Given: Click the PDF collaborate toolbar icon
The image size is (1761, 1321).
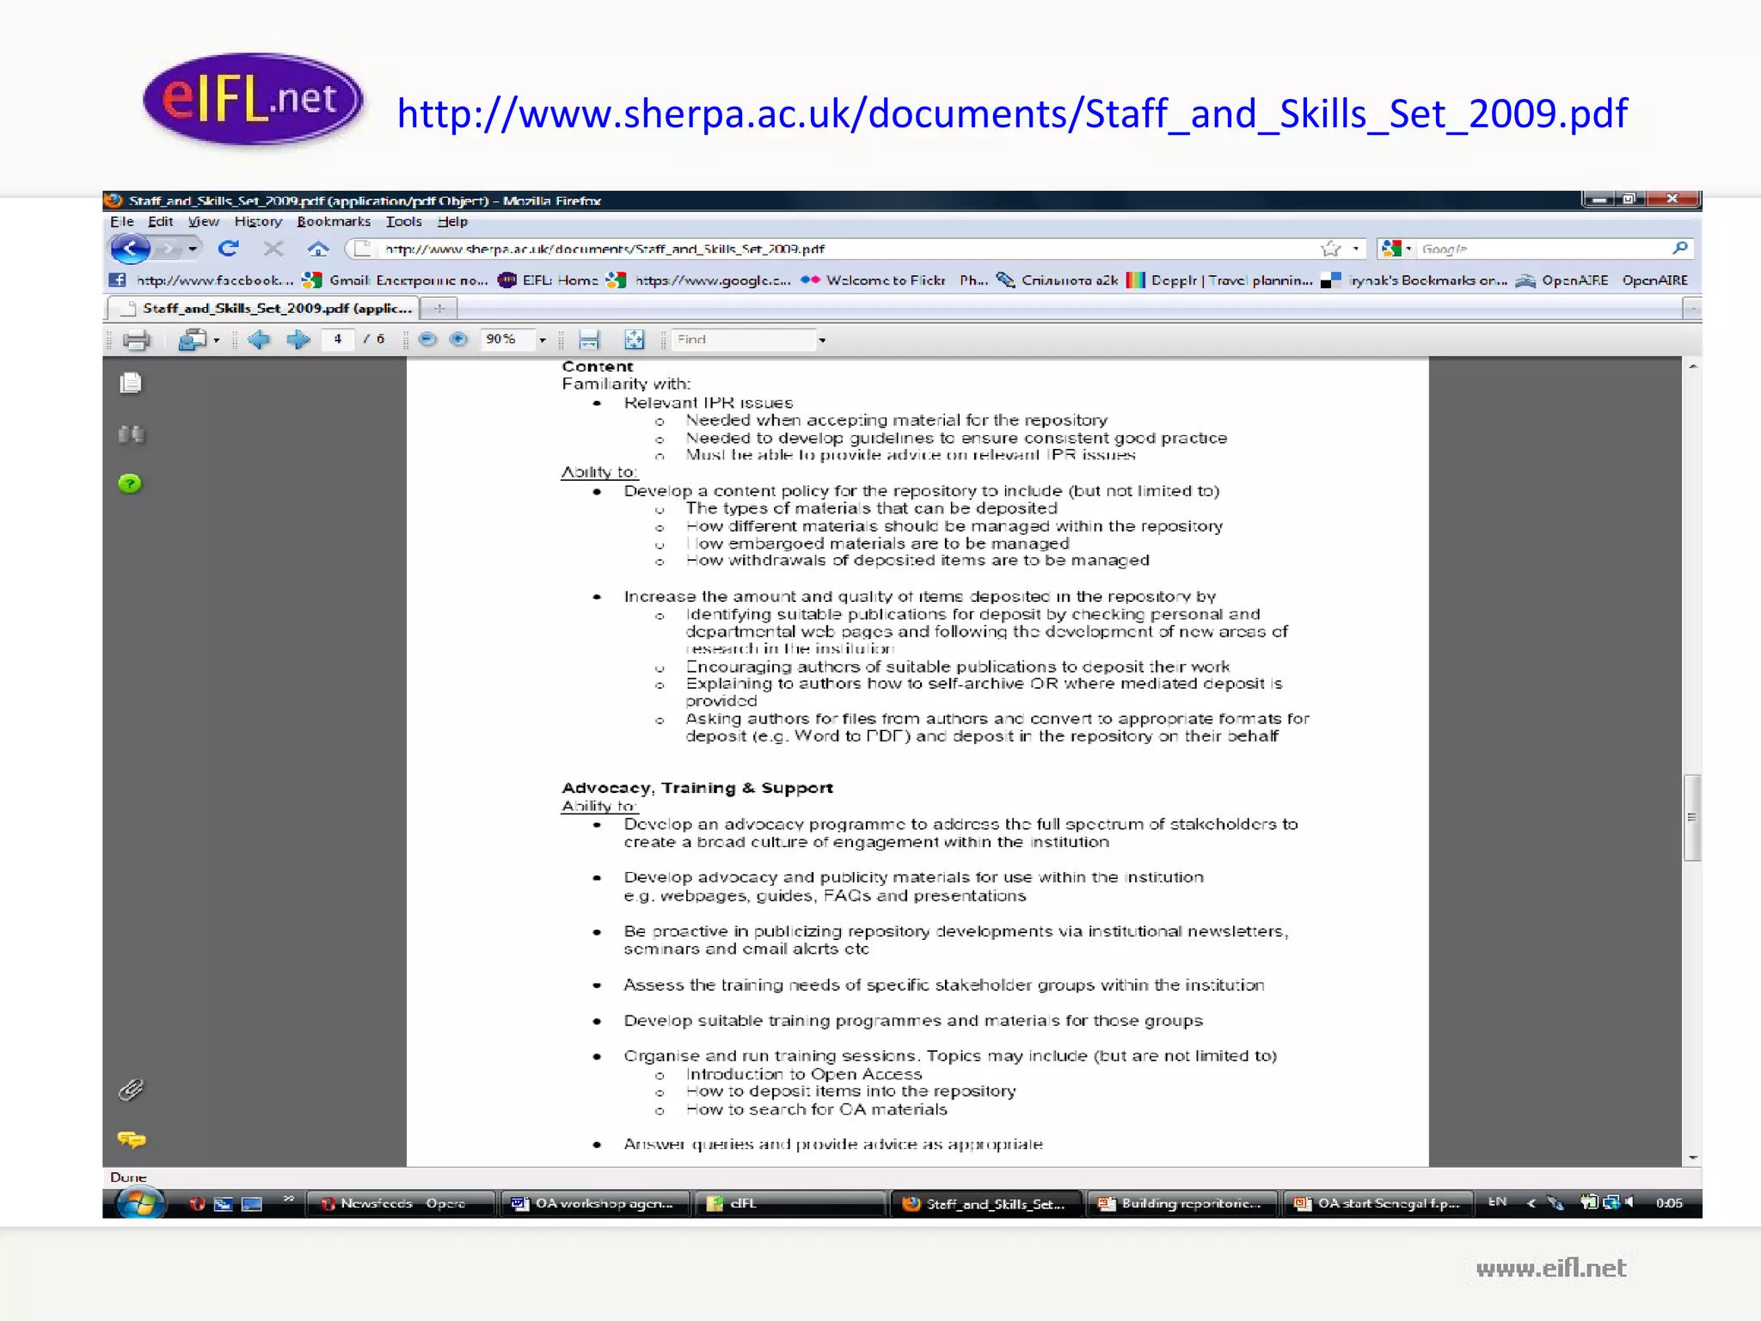Looking at the screenshot, I should pos(191,341).
